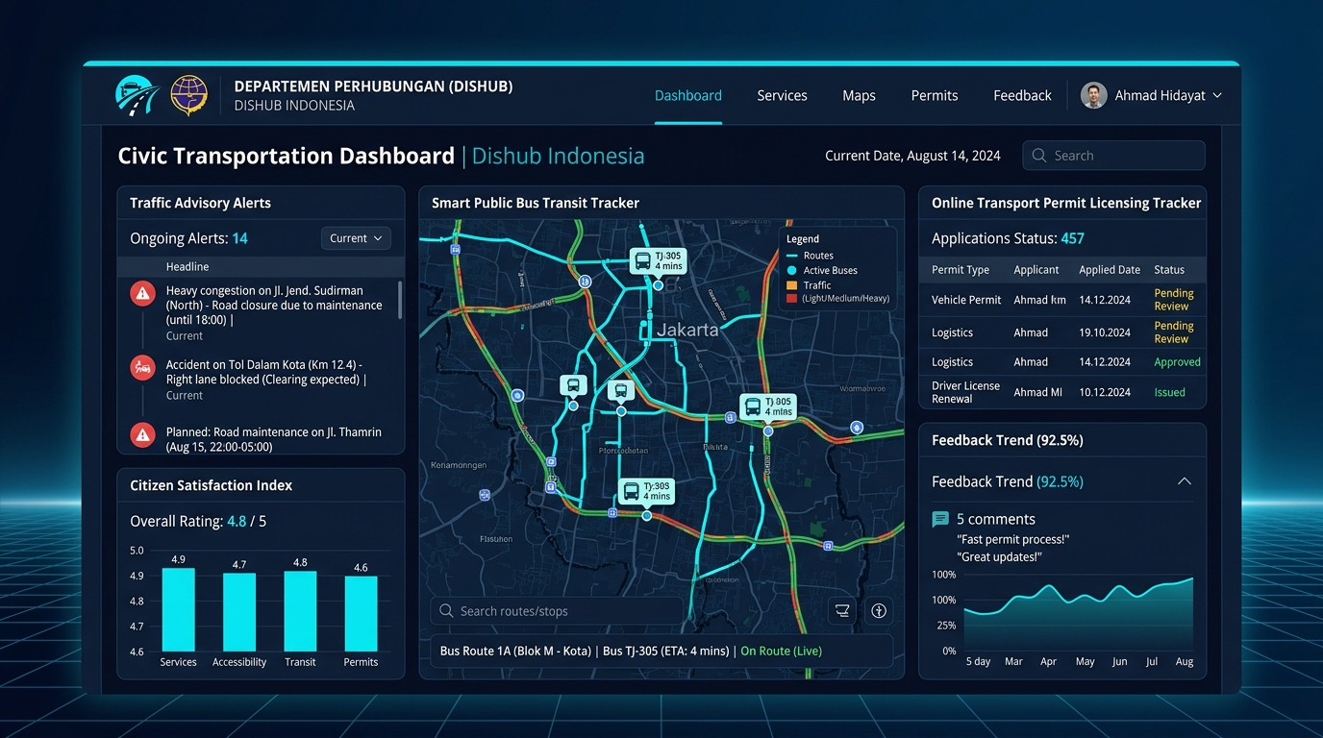Click the "Fast permit process!" comment
Screen dimensions: 1323x738
(1013, 540)
